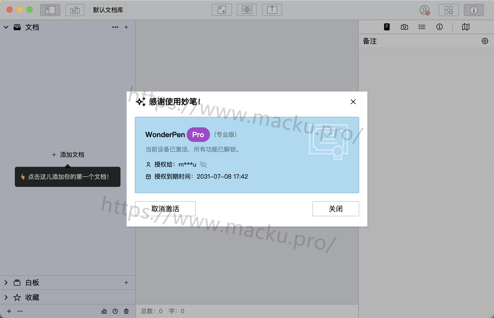Open the user account icon

[425, 10]
